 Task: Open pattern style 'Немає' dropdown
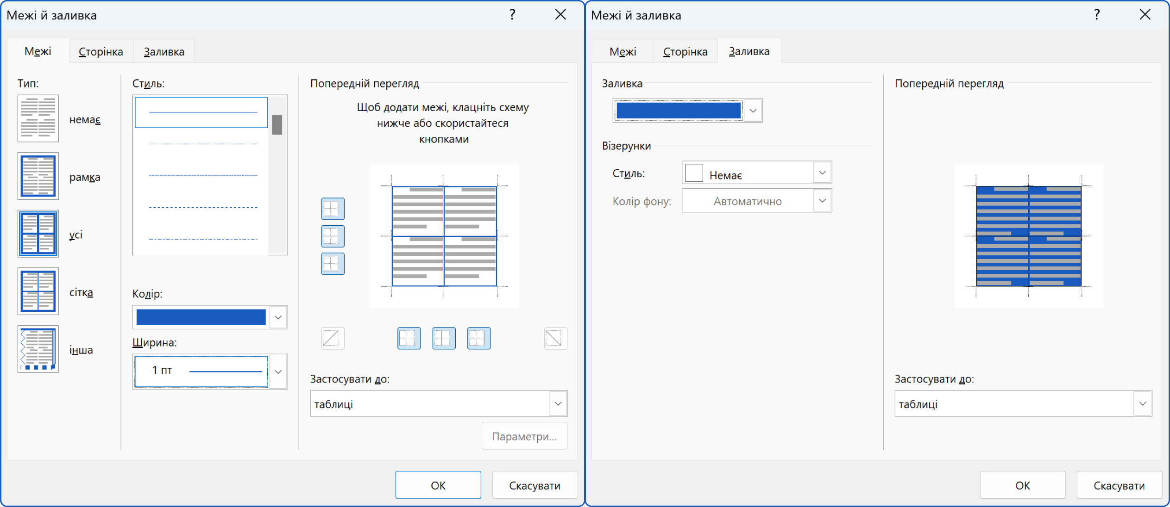(x=822, y=173)
